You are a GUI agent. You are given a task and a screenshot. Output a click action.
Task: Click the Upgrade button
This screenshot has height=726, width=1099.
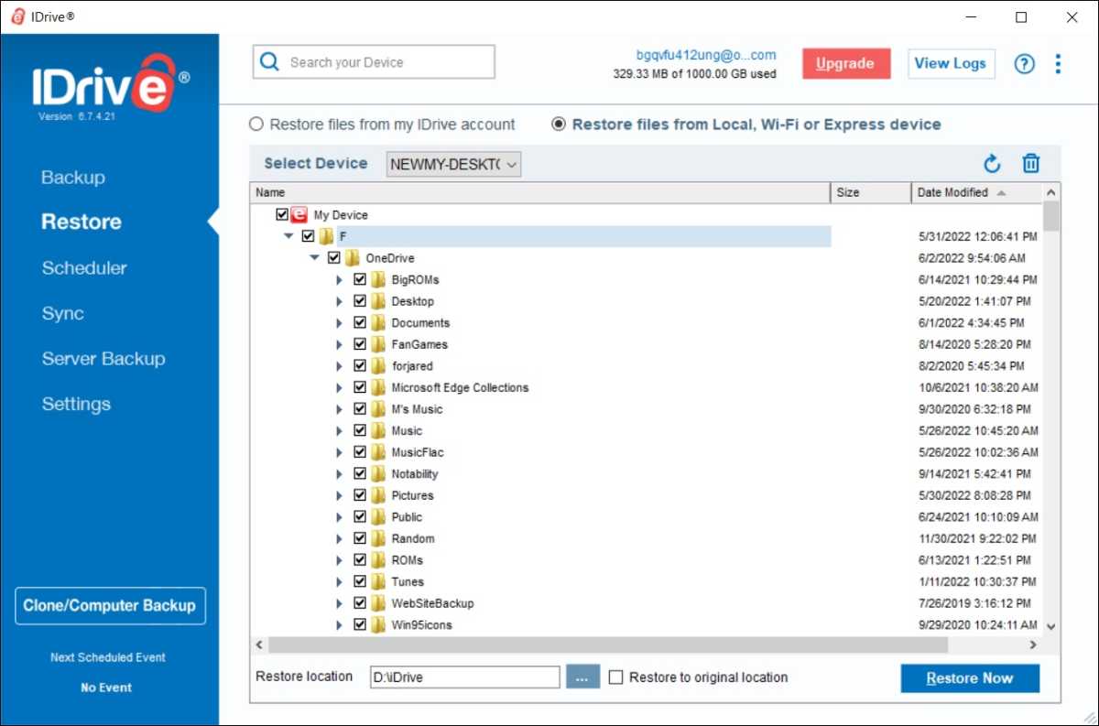pos(846,63)
